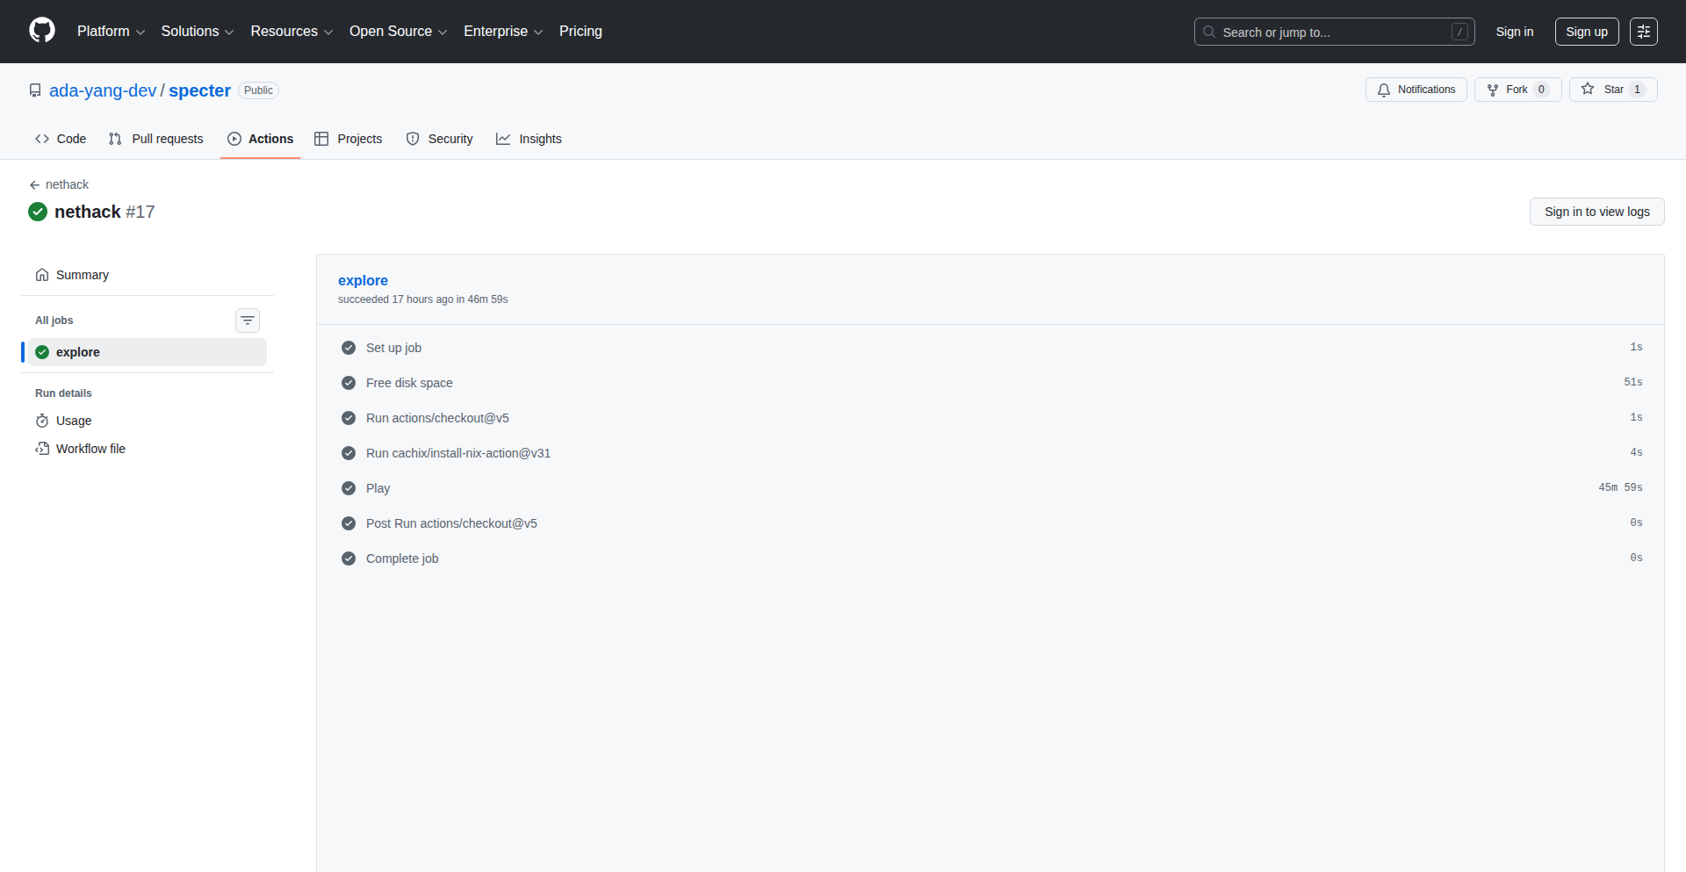This screenshot has width=1686, height=872.
Task: Click the filter icon next to All jobs
Action: pos(247,320)
